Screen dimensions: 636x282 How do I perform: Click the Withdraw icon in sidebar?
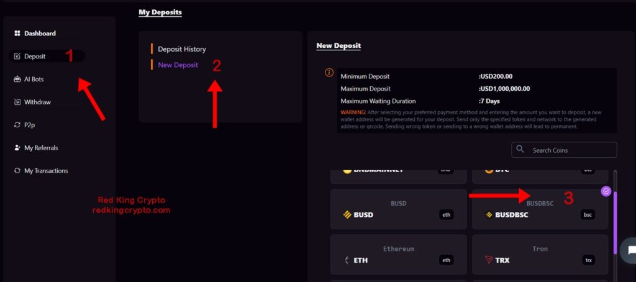pos(17,102)
